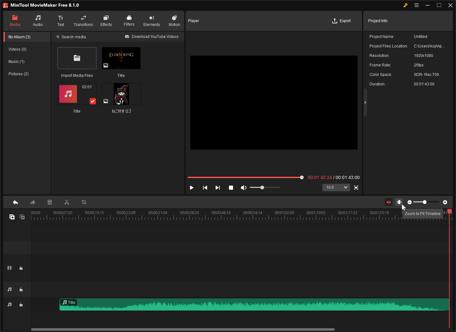Click the lower audio track note icon
The height and width of the screenshot is (332, 456).
(x=9, y=304)
